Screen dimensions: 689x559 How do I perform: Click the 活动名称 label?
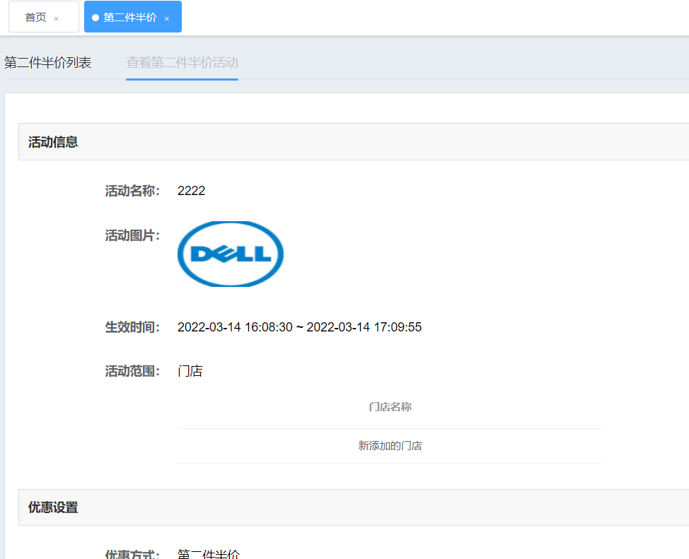coord(132,191)
